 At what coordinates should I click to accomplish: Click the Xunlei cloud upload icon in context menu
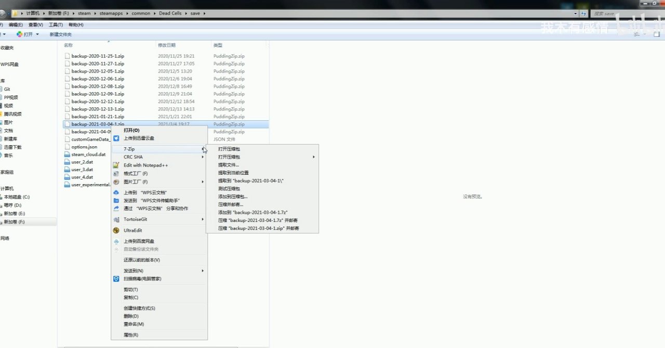click(x=116, y=138)
